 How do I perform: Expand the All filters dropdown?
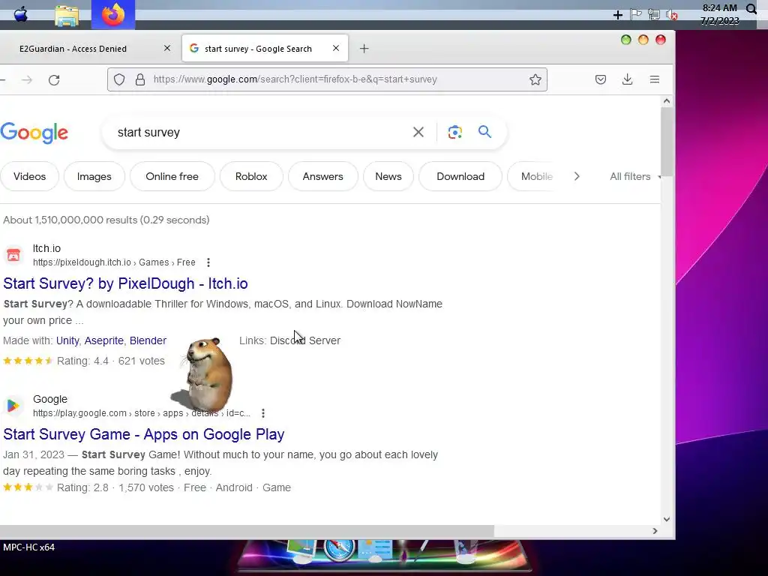click(x=634, y=176)
